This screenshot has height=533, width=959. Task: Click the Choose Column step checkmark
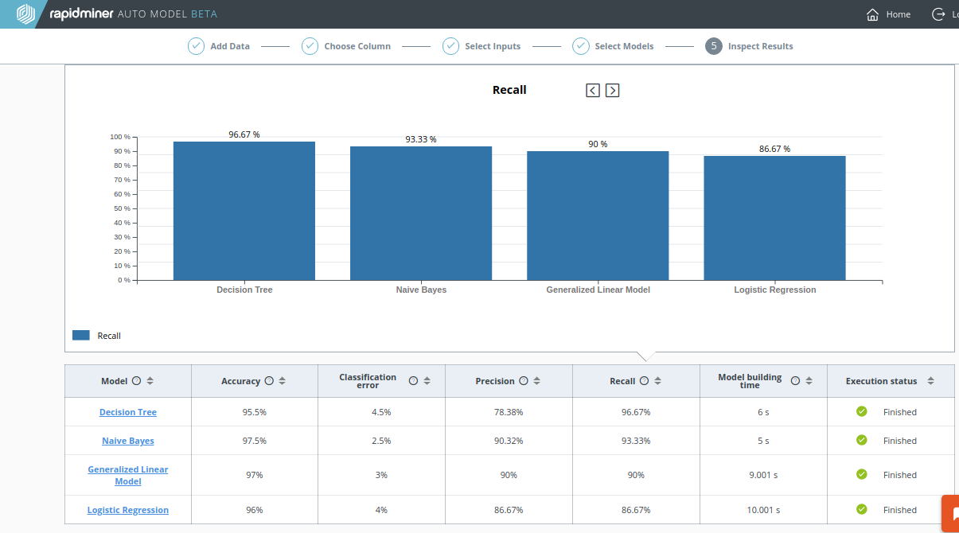(x=310, y=46)
